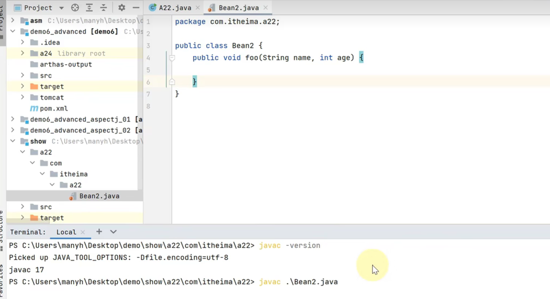The image size is (550, 299).
Task: Click the 'javac -version' command text
Action: tap(289, 245)
